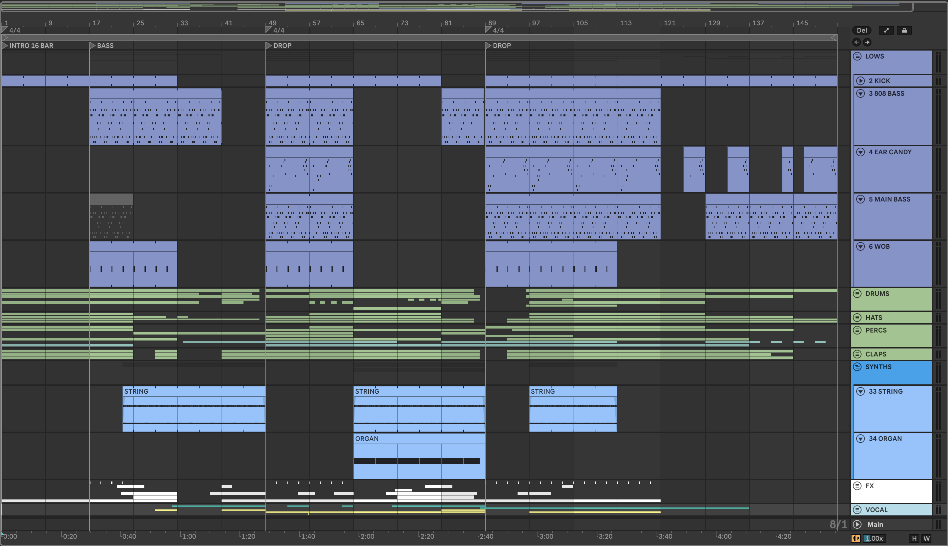
Task: Collapse the LOWS group track
Action: (857, 56)
